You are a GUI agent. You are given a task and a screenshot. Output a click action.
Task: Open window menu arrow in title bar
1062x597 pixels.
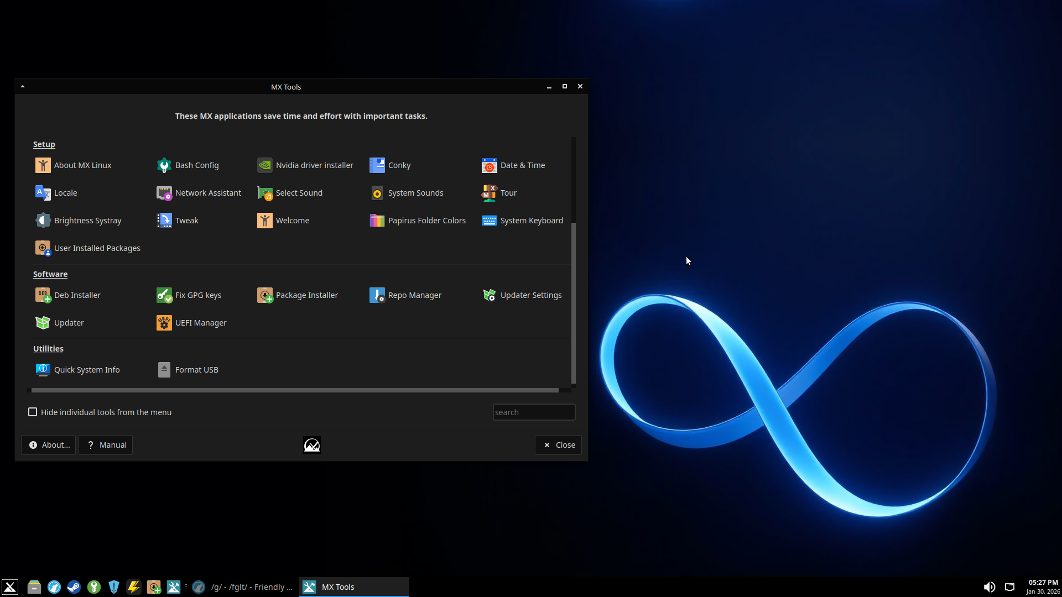(23, 87)
